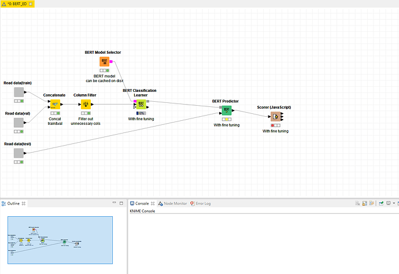The width and height of the screenshot is (399, 274).
Task: Close the BERT_ED workflow tab
Action: point(31,4)
